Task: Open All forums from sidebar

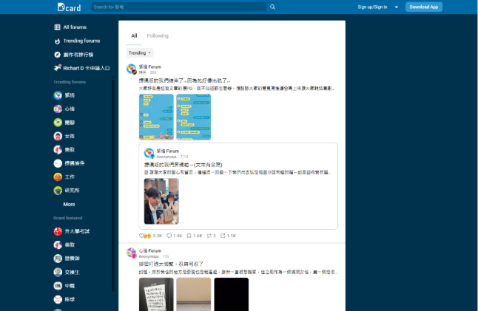Action: pos(75,27)
